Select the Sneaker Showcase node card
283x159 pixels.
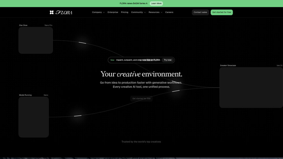click(x=251, y=88)
